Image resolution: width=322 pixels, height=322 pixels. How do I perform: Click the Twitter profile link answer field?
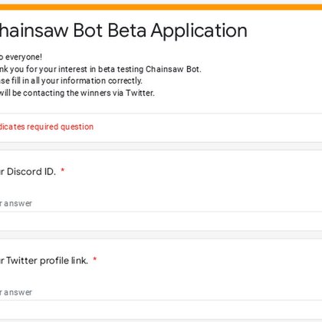(161, 292)
